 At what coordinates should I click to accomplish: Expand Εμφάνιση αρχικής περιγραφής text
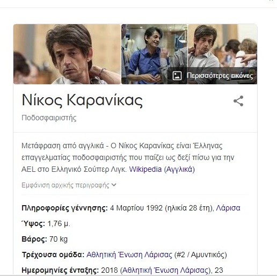point(65,185)
